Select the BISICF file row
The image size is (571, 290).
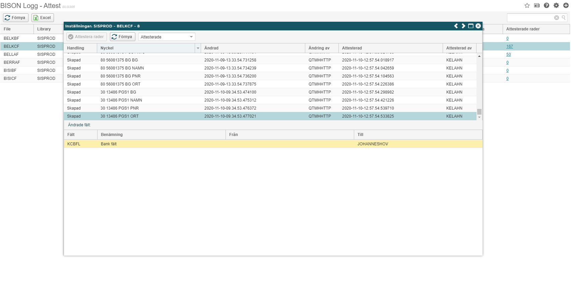coord(32,79)
